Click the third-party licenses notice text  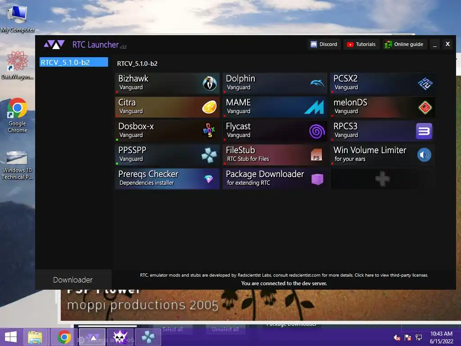(x=284, y=275)
